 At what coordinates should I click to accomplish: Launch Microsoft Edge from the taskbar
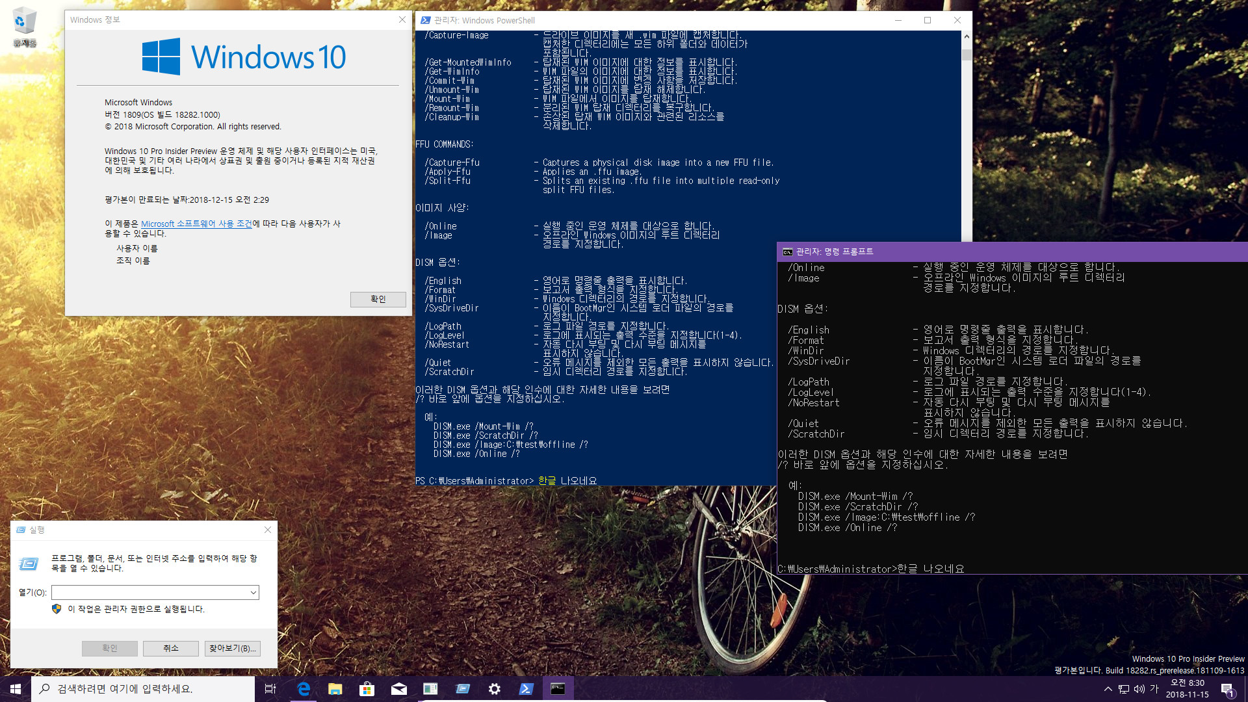point(303,689)
